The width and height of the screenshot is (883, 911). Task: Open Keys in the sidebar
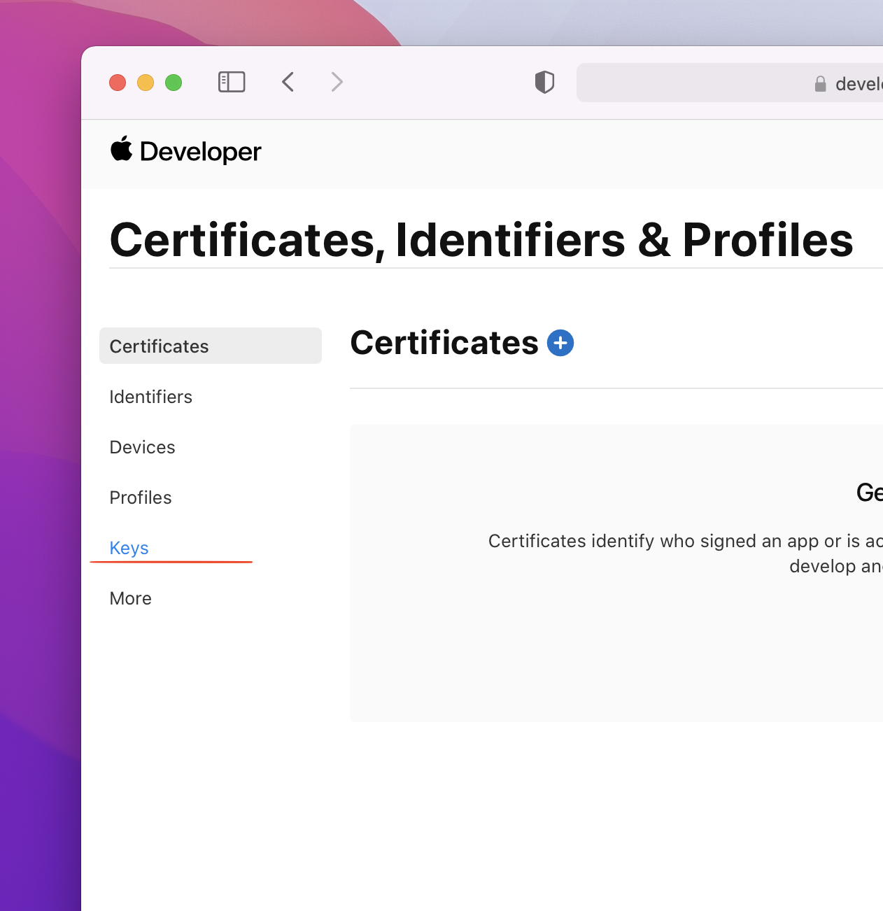point(129,548)
